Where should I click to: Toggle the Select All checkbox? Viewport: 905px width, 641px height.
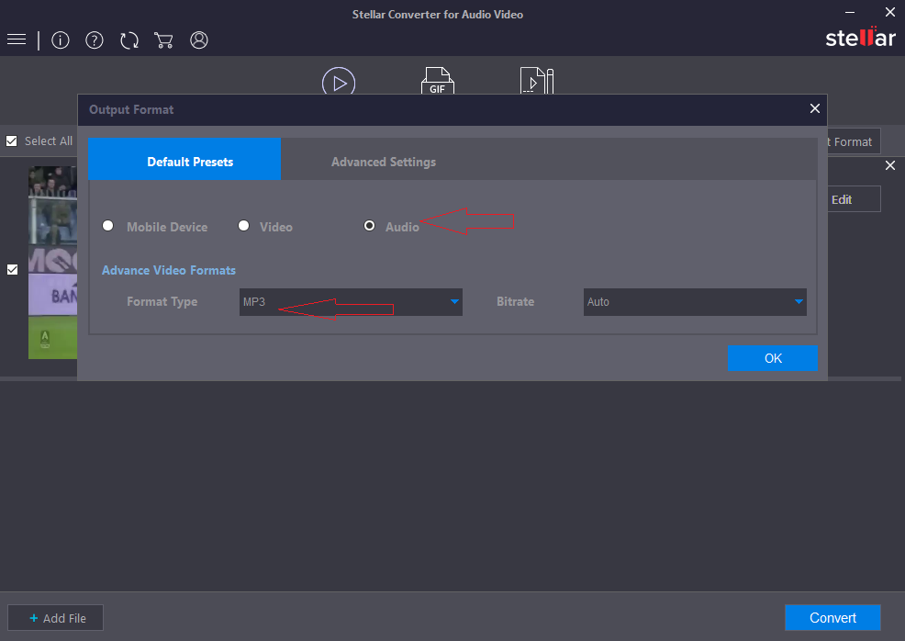pos(12,141)
